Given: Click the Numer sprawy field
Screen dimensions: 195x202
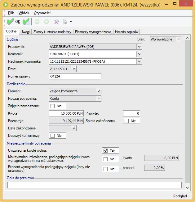Looking at the screenshot, I should click(x=75, y=76).
